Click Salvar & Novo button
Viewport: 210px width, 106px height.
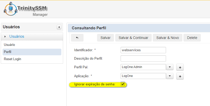[167, 38]
